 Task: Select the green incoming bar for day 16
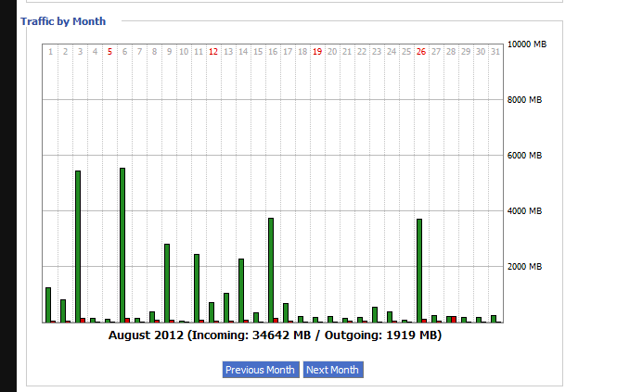point(271,270)
